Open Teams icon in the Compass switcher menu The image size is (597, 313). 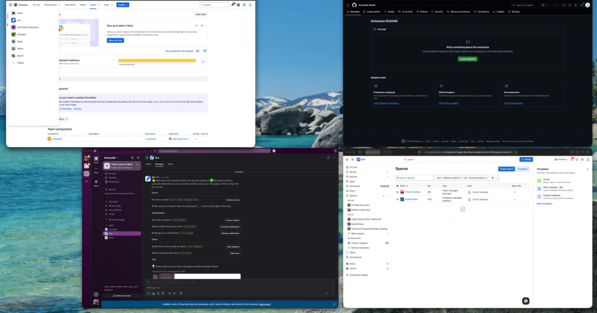tap(13, 49)
